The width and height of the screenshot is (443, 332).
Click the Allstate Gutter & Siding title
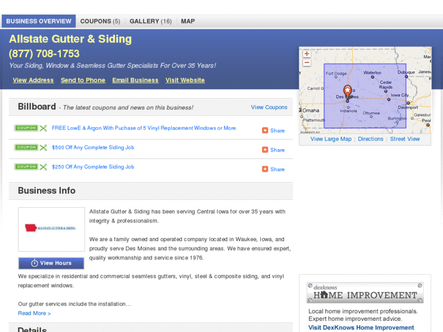[70, 39]
